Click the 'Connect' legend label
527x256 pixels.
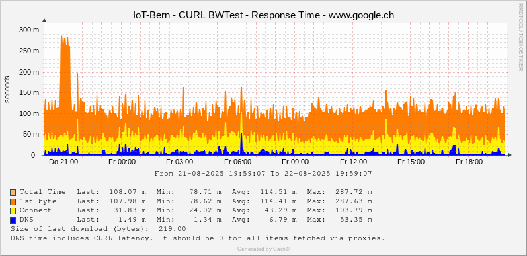(x=36, y=210)
